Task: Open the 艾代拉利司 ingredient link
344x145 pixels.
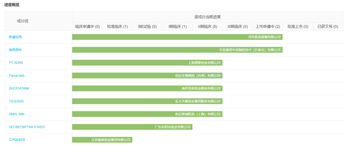Action: click(x=17, y=140)
